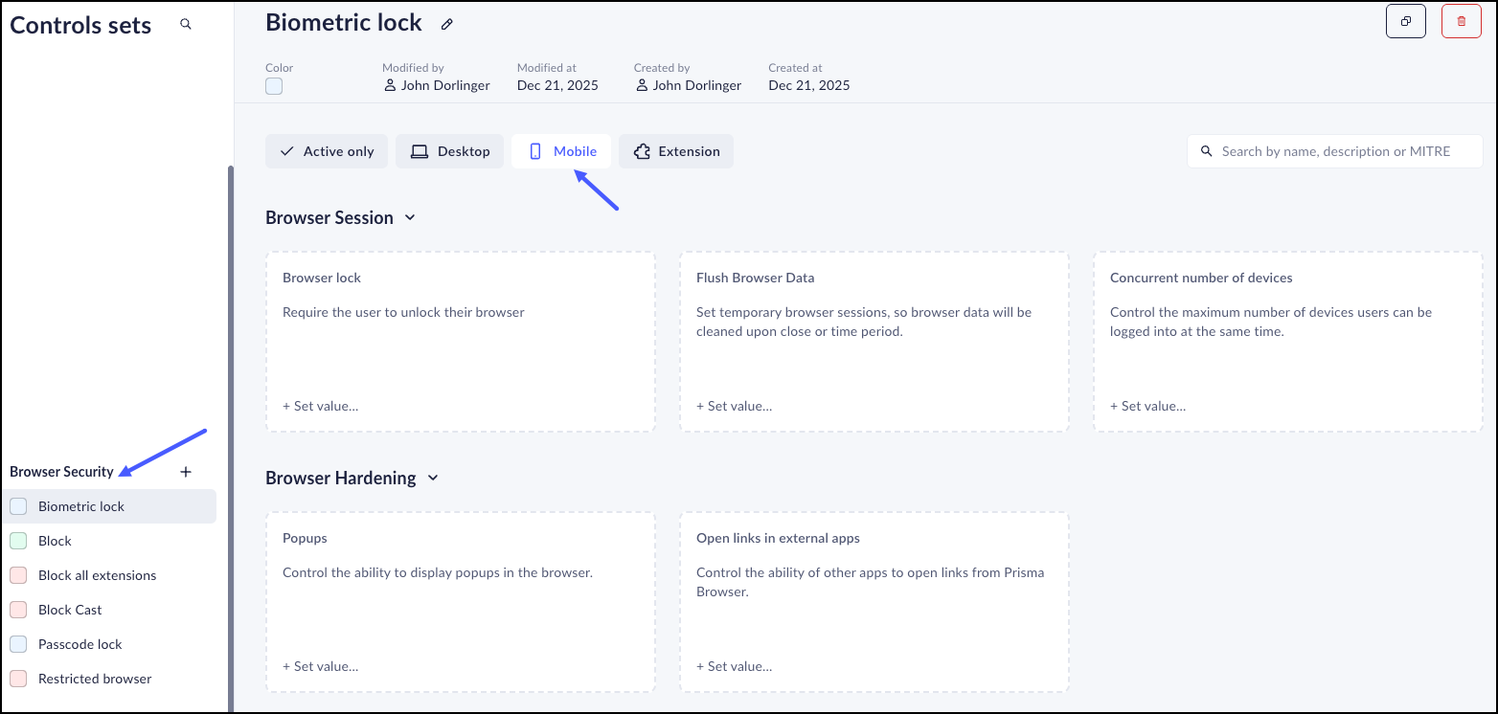Screen dimensions: 1498x714
Task: Click the pencil icon to rename Biometric lock
Action: 446,25
